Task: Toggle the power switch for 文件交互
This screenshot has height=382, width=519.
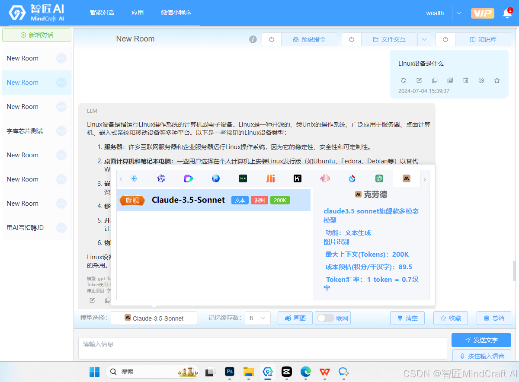Action: pyautogui.click(x=352, y=39)
